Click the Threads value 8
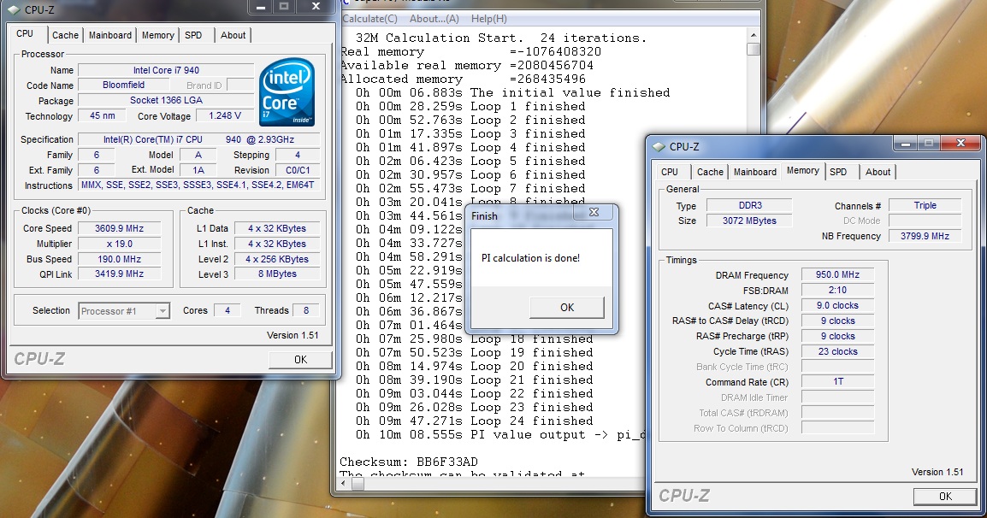 tap(306, 310)
